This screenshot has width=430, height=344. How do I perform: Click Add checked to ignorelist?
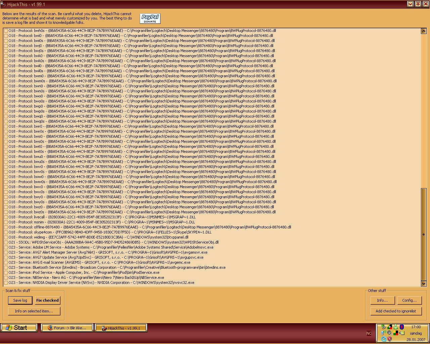396,311
